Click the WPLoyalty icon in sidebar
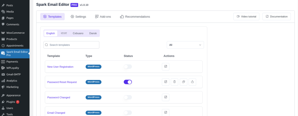The image size is (298, 116). (x=3, y=68)
